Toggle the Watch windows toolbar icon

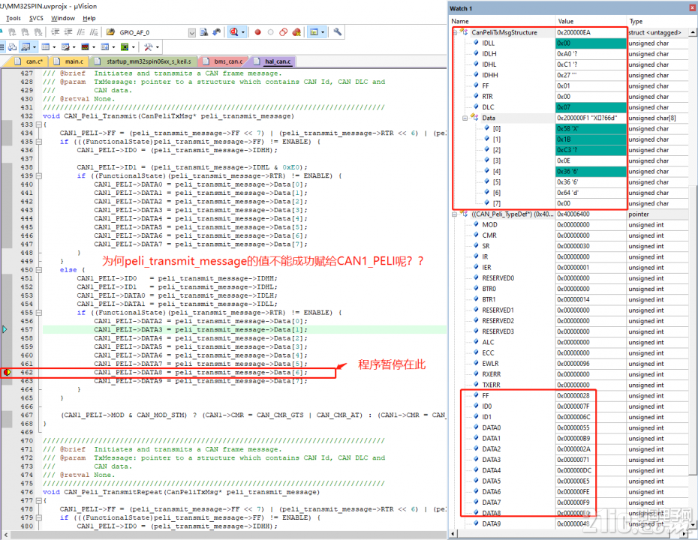pyautogui.click(x=26, y=46)
